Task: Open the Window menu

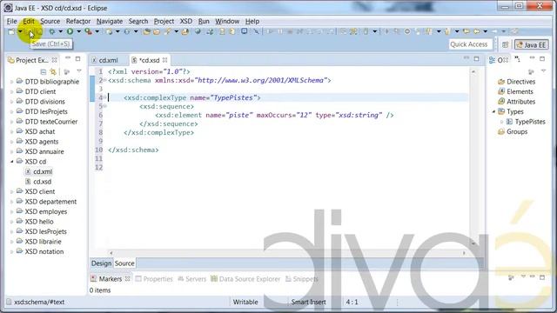Action: pos(227,21)
